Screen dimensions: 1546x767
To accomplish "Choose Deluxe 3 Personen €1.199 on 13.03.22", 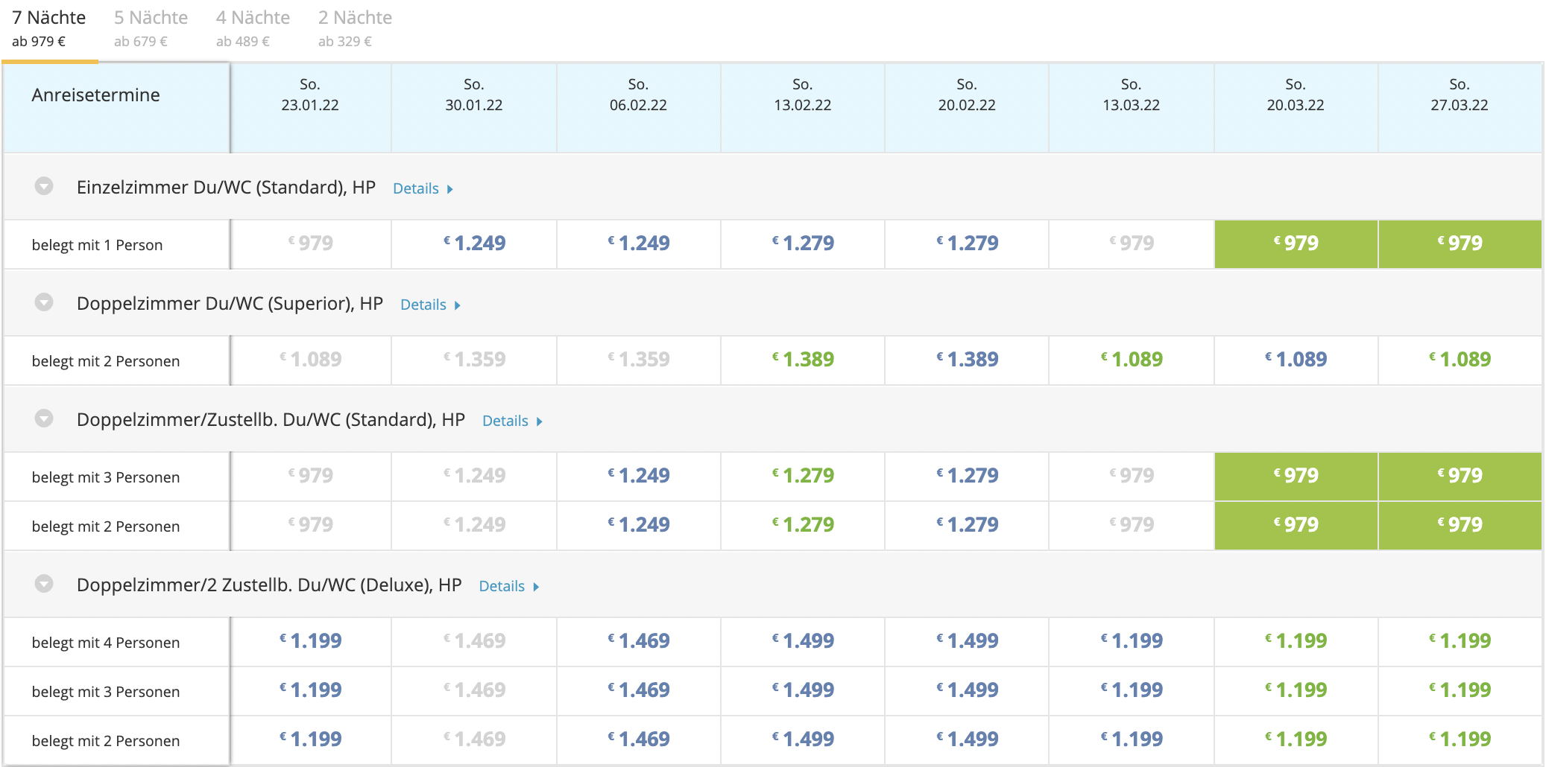I will click(x=1131, y=690).
